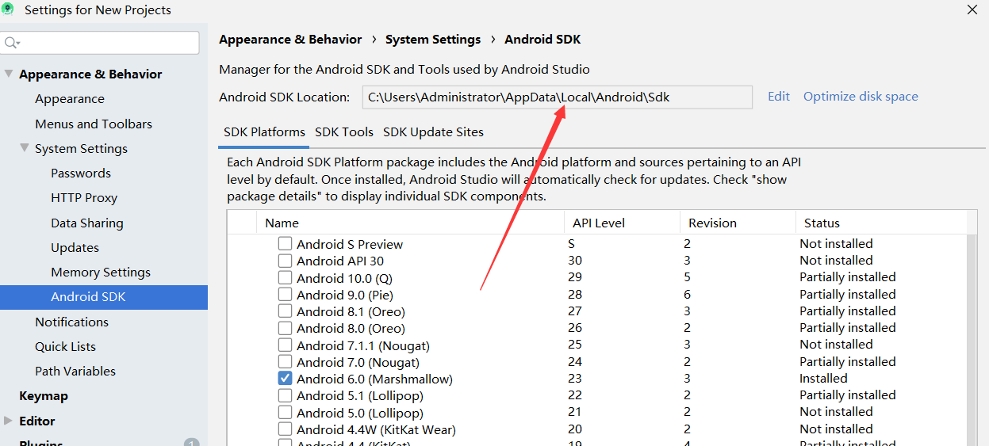
Task: Open the Updates settings page
Action: [x=75, y=247]
